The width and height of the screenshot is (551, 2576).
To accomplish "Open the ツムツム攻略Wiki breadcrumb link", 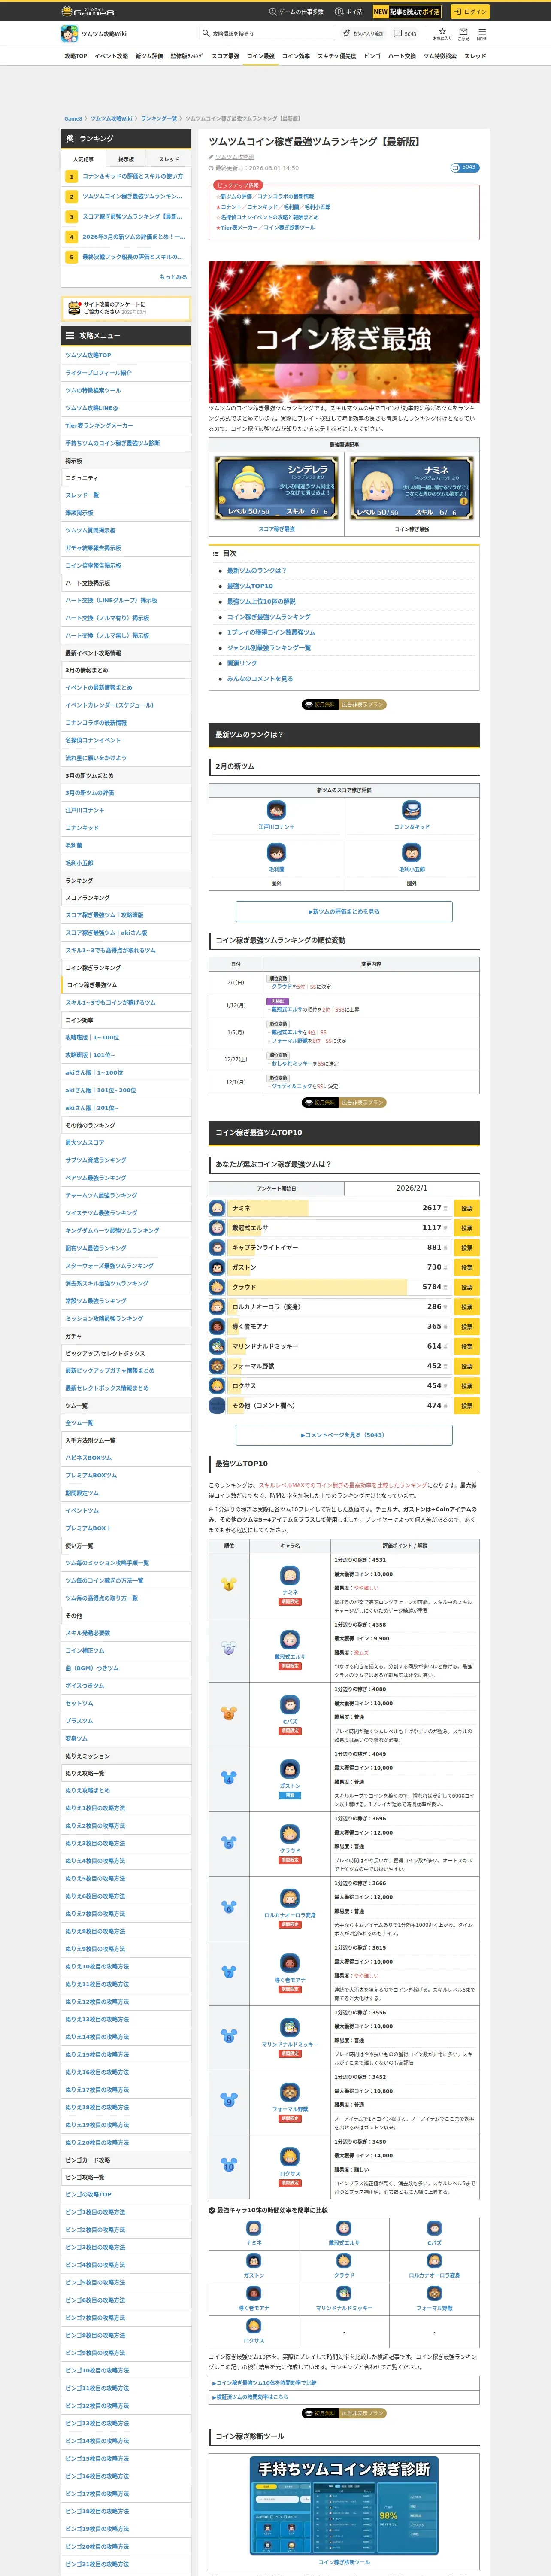I will coord(111,118).
